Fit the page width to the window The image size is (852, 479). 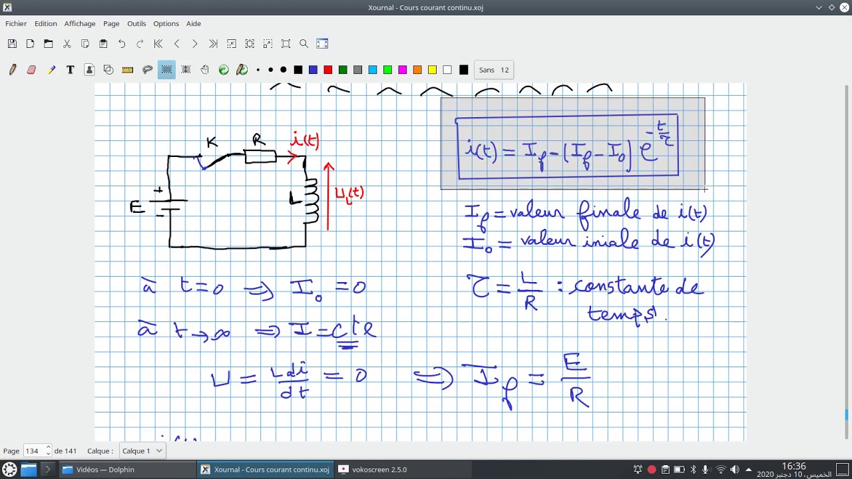point(250,44)
